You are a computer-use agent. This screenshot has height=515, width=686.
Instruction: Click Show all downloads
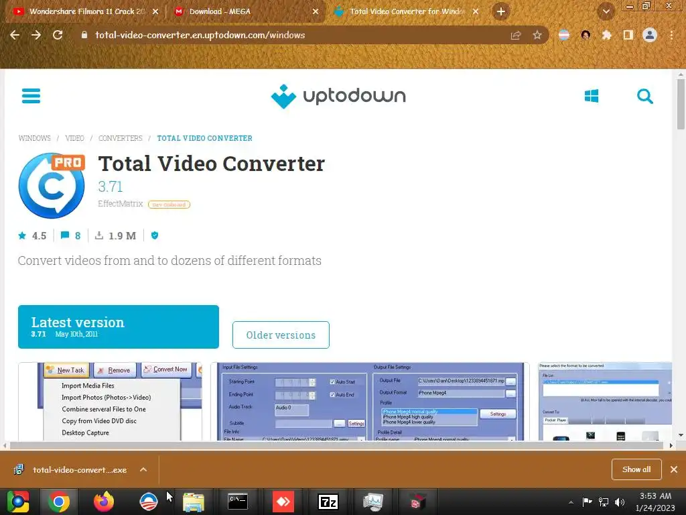click(636, 469)
